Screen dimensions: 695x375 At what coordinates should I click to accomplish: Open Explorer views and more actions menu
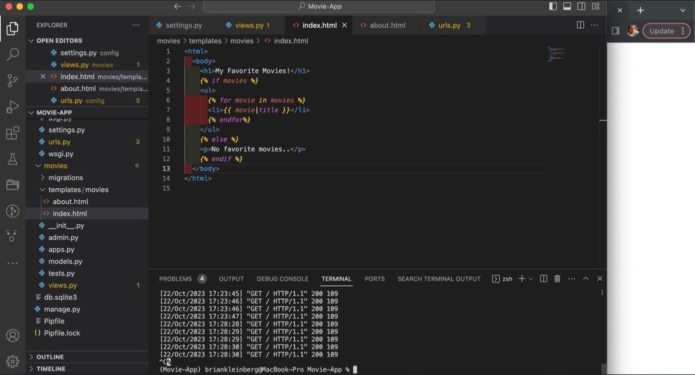click(136, 25)
